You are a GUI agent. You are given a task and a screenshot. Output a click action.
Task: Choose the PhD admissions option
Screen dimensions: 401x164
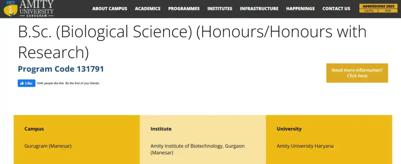pyautogui.click(x=388, y=11)
